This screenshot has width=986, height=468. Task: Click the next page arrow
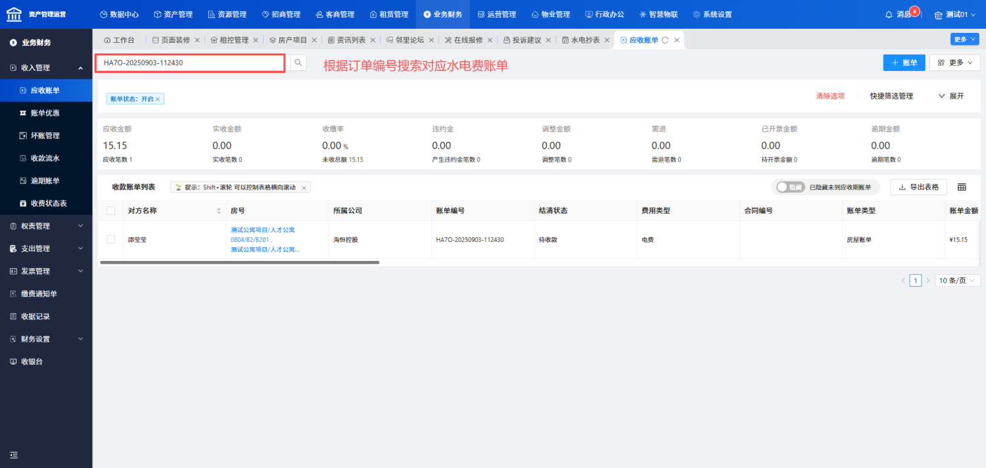[928, 280]
